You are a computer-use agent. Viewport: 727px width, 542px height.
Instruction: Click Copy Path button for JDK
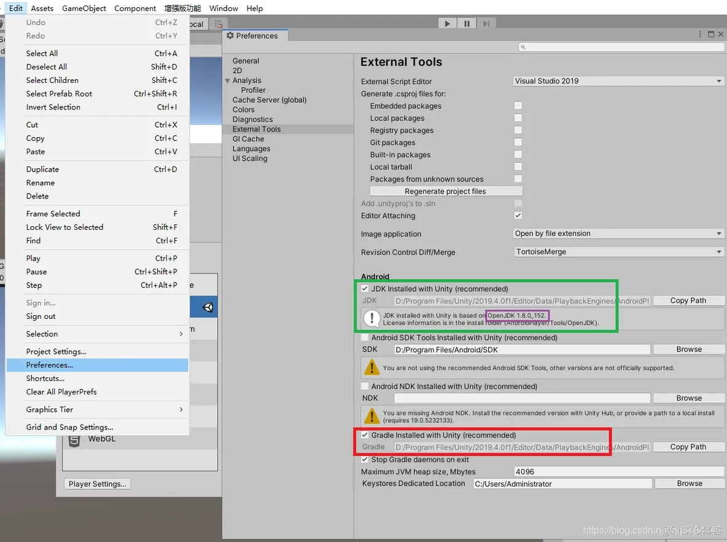pyautogui.click(x=688, y=300)
